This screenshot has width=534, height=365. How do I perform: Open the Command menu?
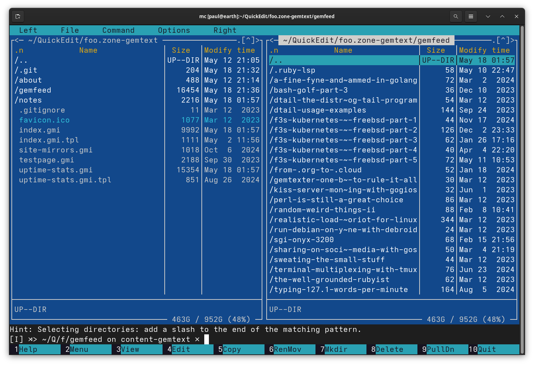118,30
